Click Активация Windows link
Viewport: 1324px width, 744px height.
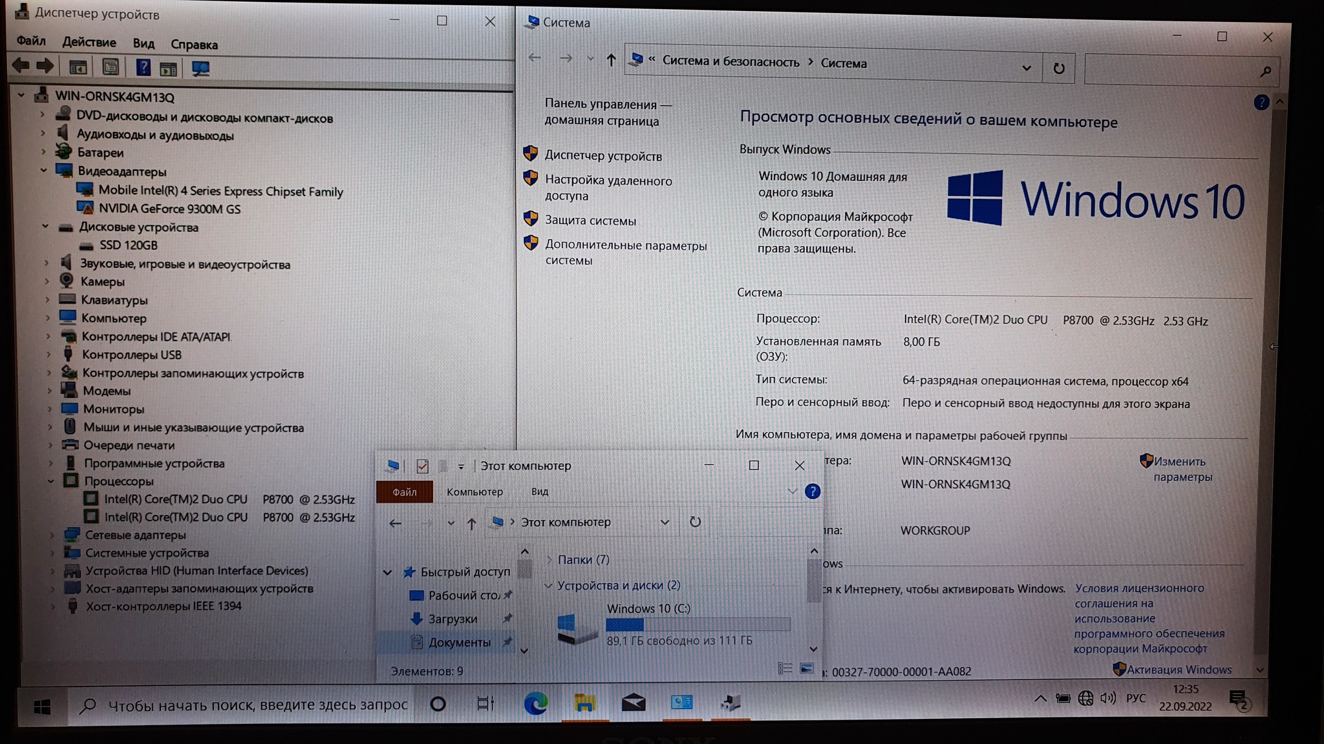[x=1179, y=670]
